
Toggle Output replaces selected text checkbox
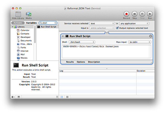(x=117, y=28)
